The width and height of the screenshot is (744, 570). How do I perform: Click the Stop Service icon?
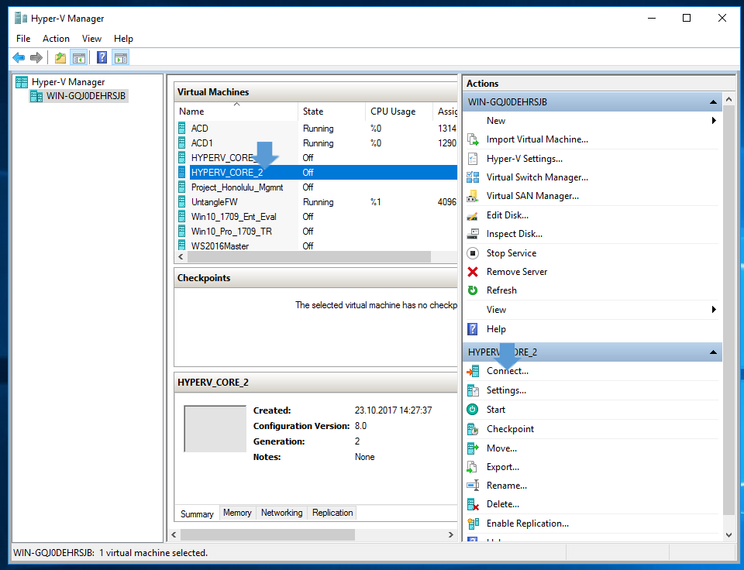[473, 253]
